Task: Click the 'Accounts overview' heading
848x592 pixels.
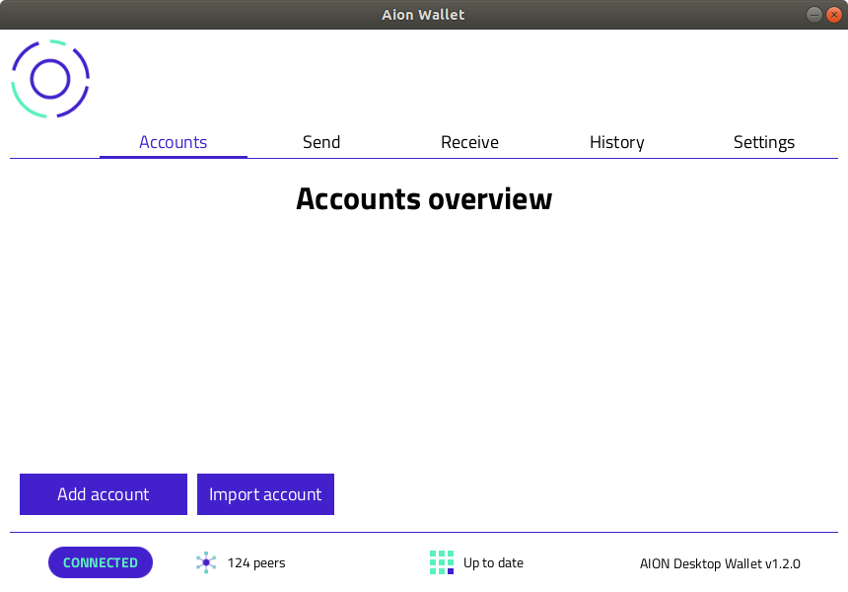Action: coord(424,198)
